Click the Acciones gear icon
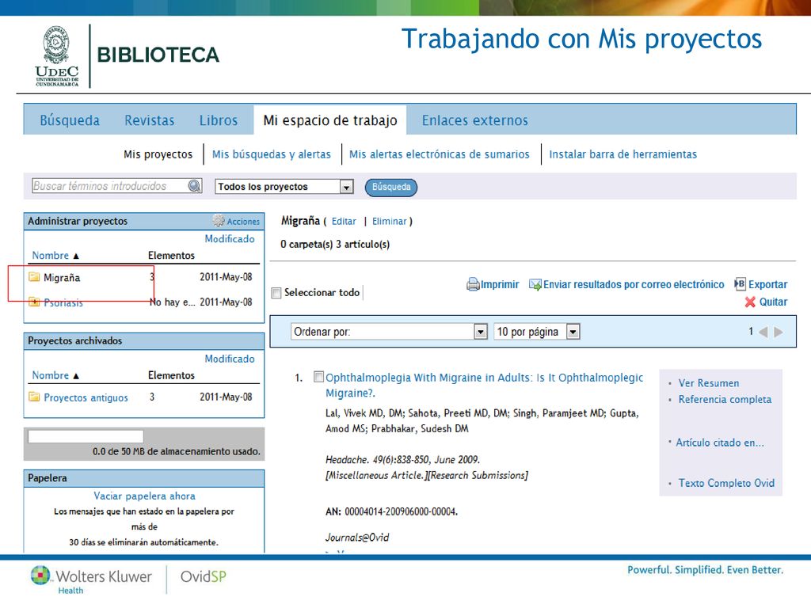 [x=219, y=221]
